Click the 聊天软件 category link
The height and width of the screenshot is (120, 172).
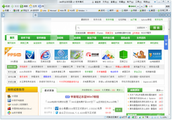coord(11,43)
